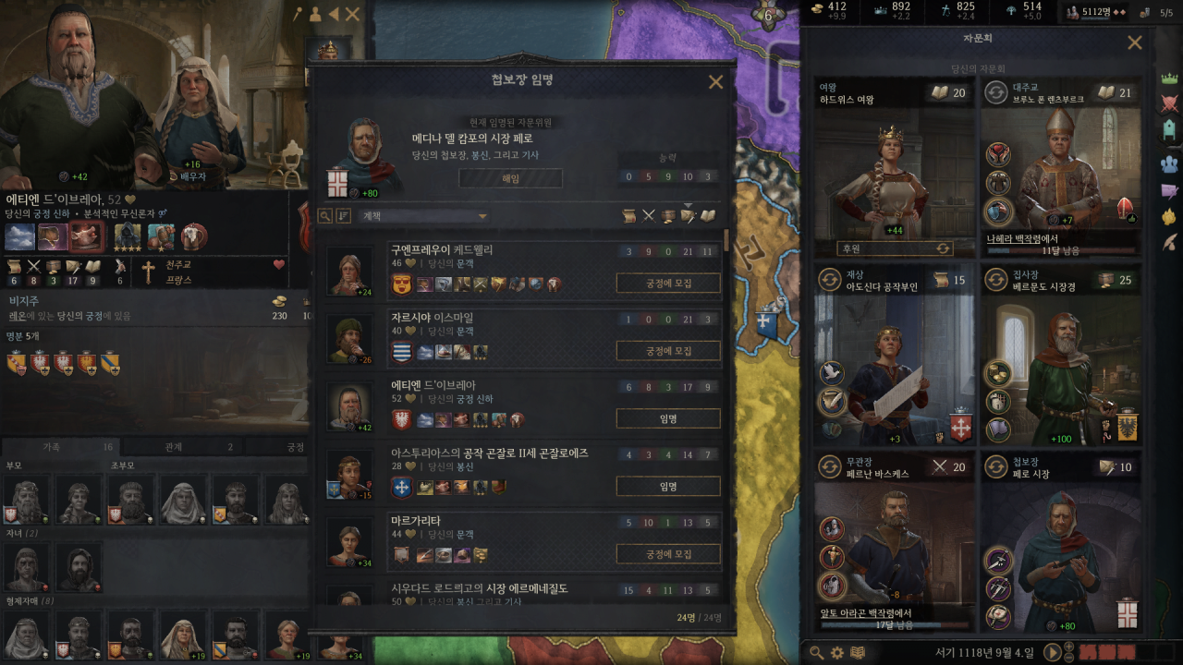
Task: Open the 계책 sort-by dropdown
Action: (x=424, y=216)
